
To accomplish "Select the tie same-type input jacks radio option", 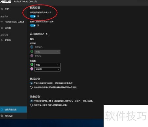I will (31, 101).
